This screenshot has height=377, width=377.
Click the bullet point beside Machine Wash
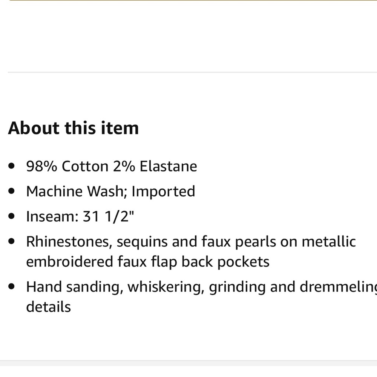[11, 191]
